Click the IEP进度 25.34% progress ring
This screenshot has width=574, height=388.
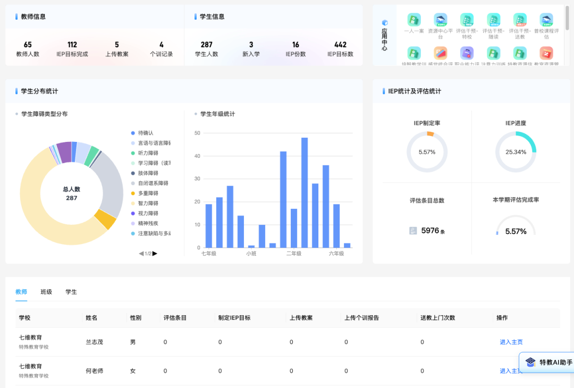pyautogui.click(x=516, y=152)
